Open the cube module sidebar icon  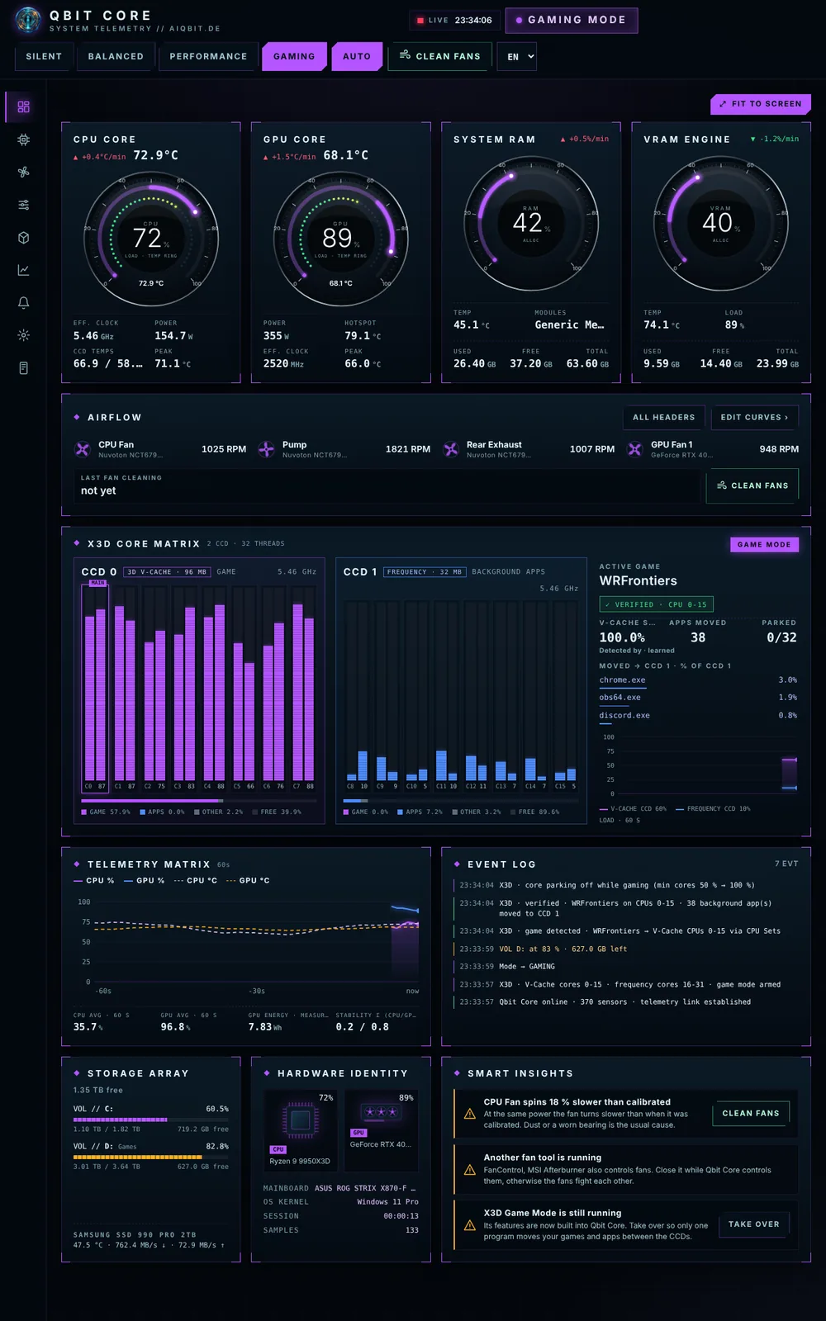23,238
